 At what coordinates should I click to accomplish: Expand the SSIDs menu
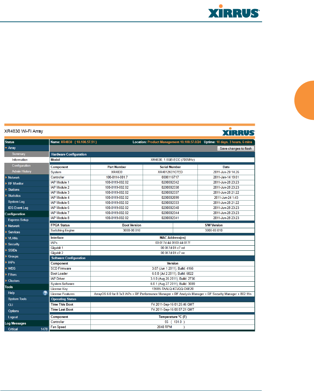click(12, 250)
